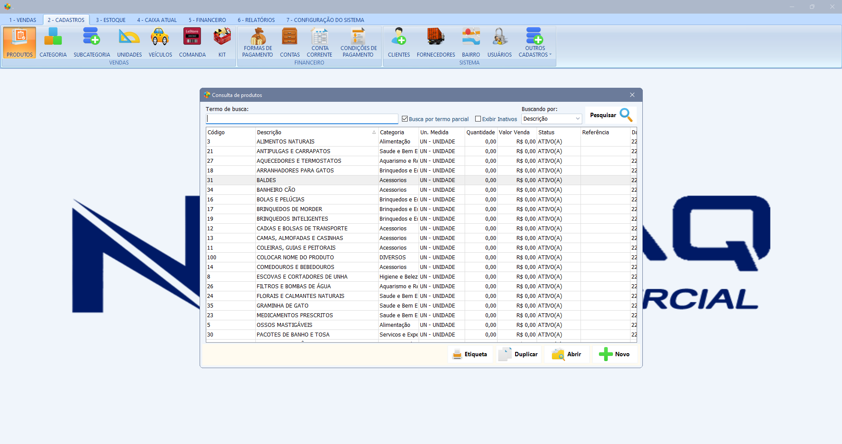Switch to the 2 - CADASTROS tab
Viewport: 842px width, 444px height.
[x=66, y=20]
